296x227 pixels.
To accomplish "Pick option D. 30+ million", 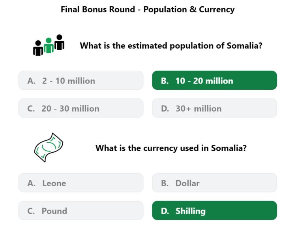I will pyautogui.click(x=214, y=108).
